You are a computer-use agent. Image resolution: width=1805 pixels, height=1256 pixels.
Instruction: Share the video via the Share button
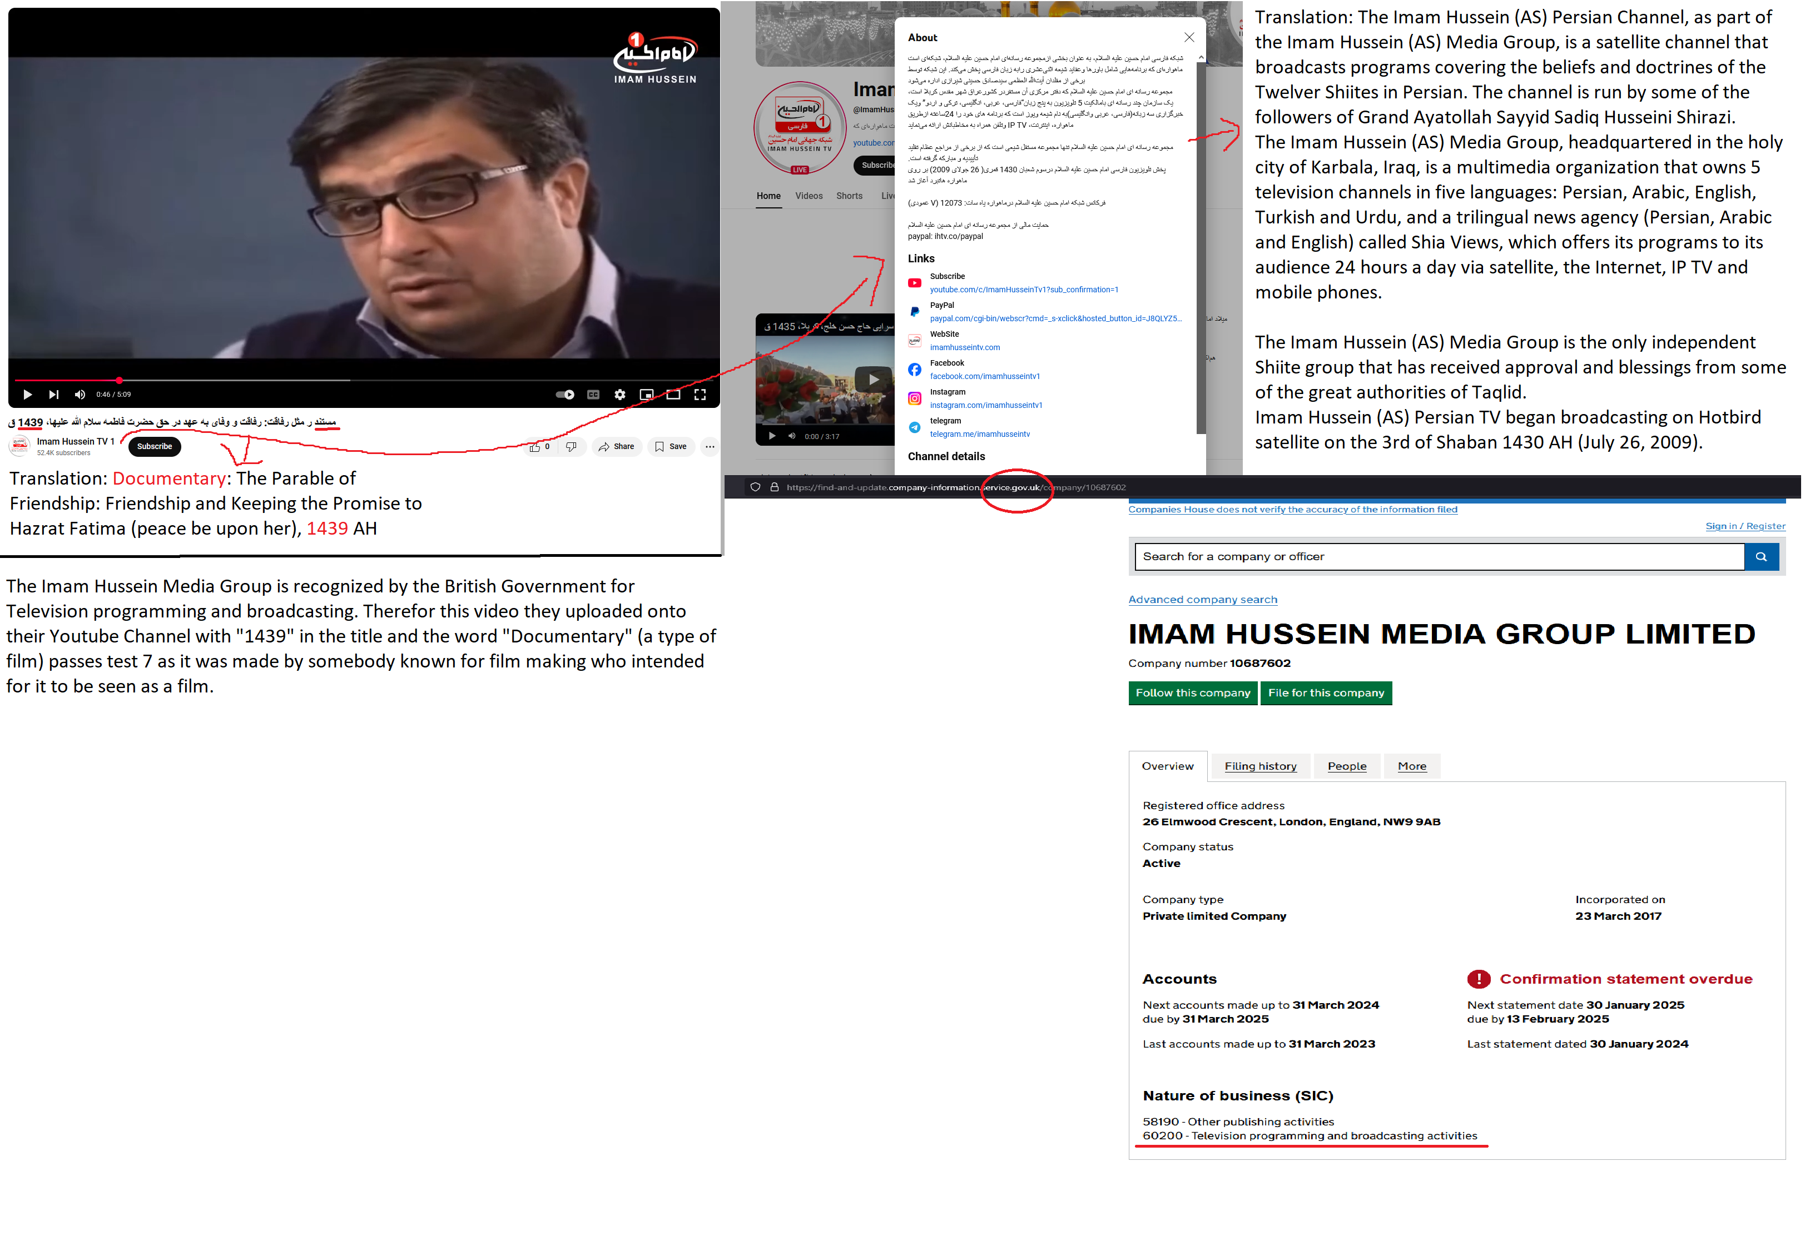[x=617, y=447]
